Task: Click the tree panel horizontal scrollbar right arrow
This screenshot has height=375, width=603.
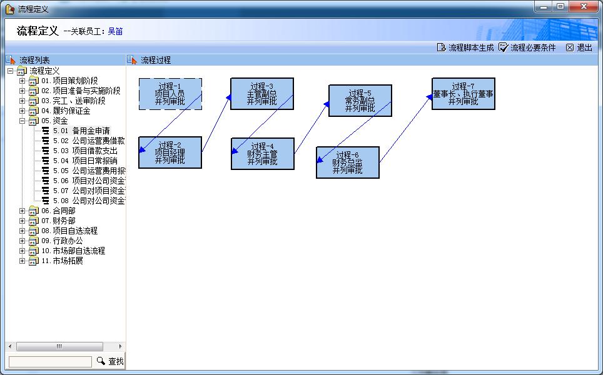Action: click(x=121, y=346)
